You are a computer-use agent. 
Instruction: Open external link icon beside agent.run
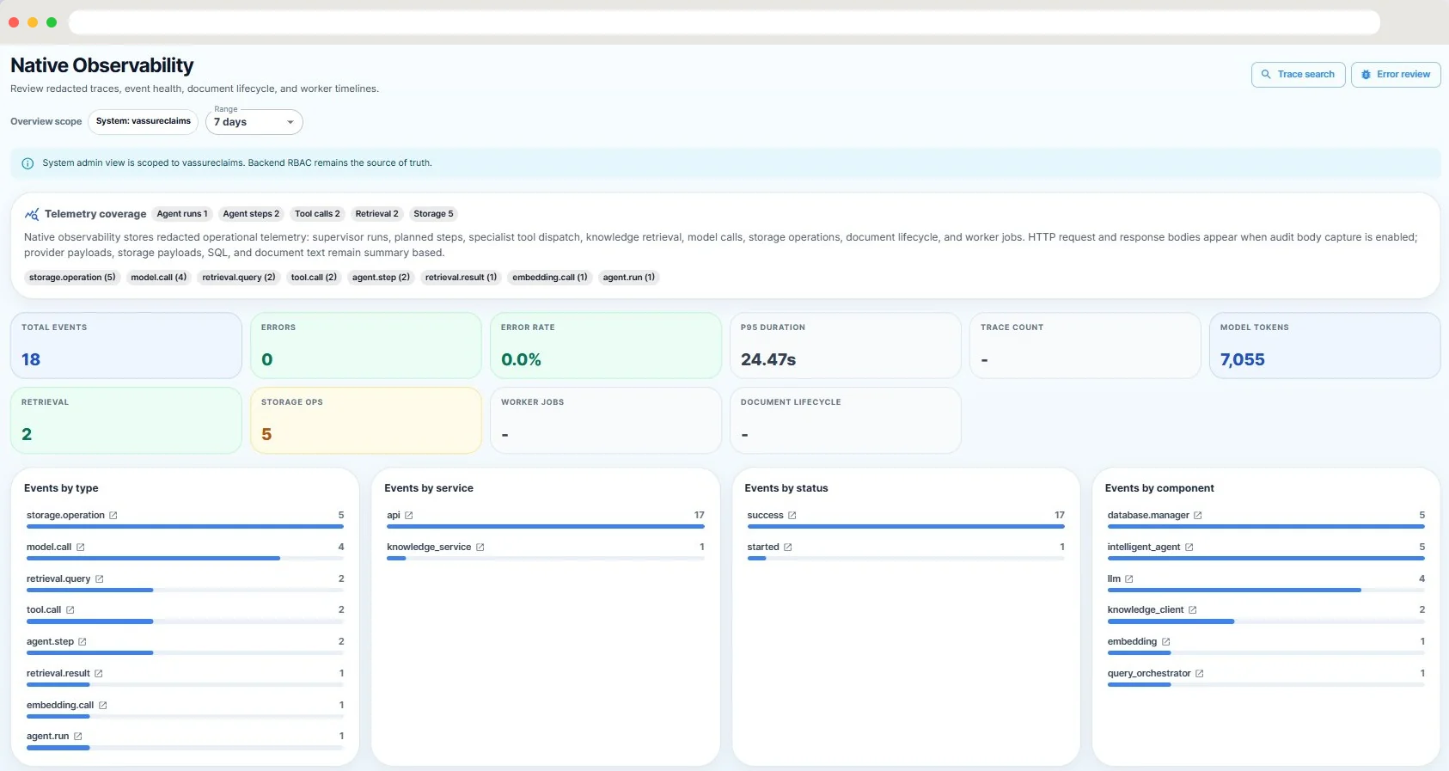pos(78,737)
